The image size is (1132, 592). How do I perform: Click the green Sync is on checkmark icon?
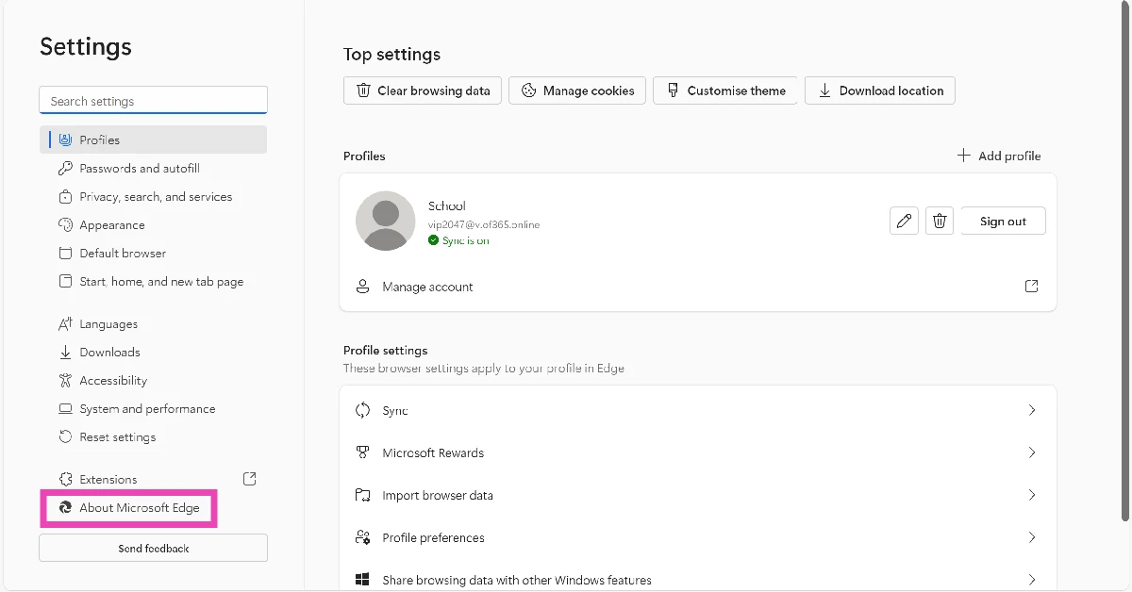(432, 240)
